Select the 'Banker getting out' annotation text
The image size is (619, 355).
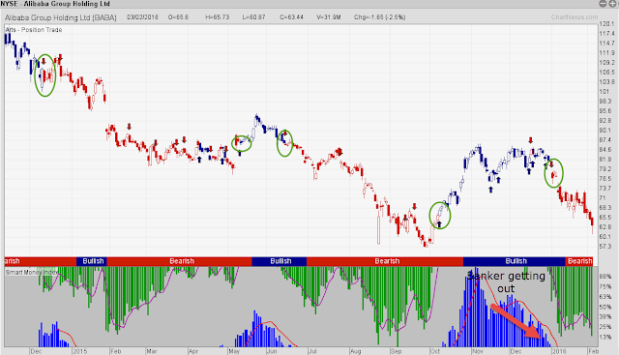pyautogui.click(x=506, y=281)
